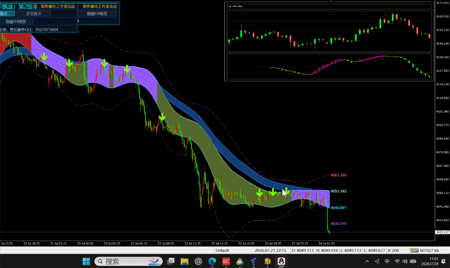450x268 pixels.
Task: Click the 22 Jul 18:35 time axis label
Action: coord(32,243)
